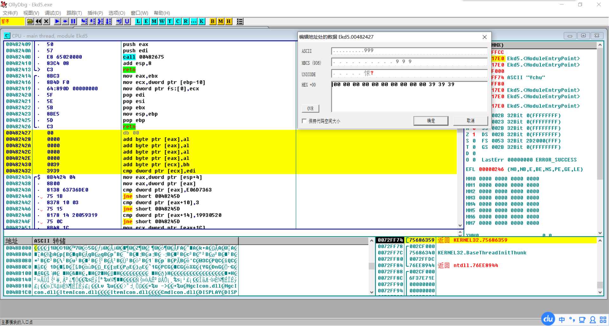Open the Call stack (K) icon
Screen dimensions: 609x326
pos(201,21)
